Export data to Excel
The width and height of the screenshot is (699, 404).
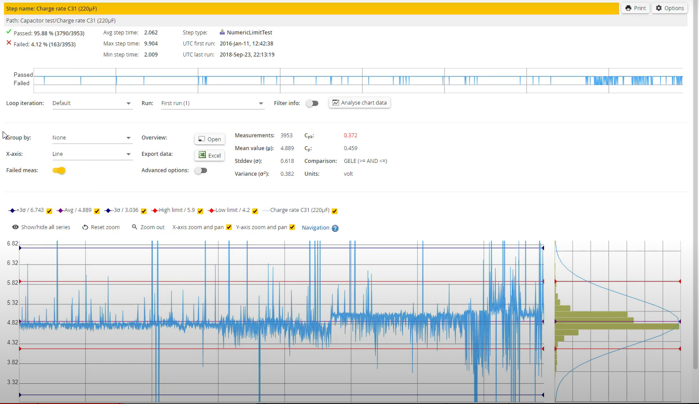tap(210, 155)
